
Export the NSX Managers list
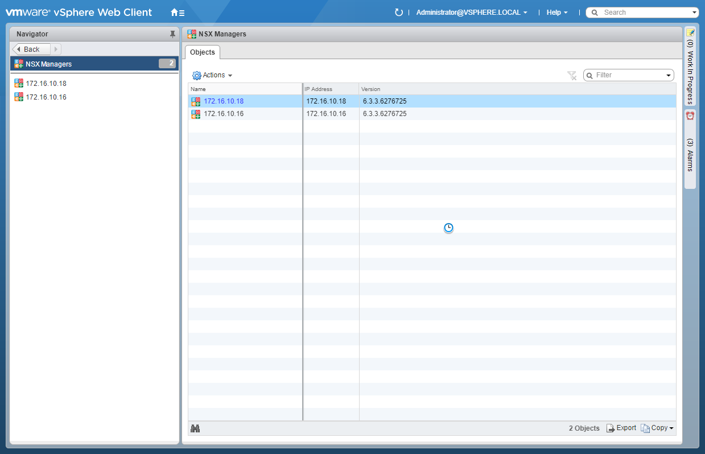pyautogui.click(x=621, y=428)
